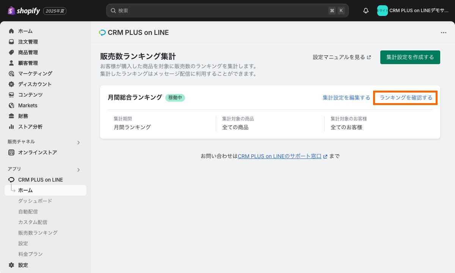Image resolution: width=455 pixels, height=273 pixels.
Task: Click the Markets globe icon
Action: click(x=11, y=105)
